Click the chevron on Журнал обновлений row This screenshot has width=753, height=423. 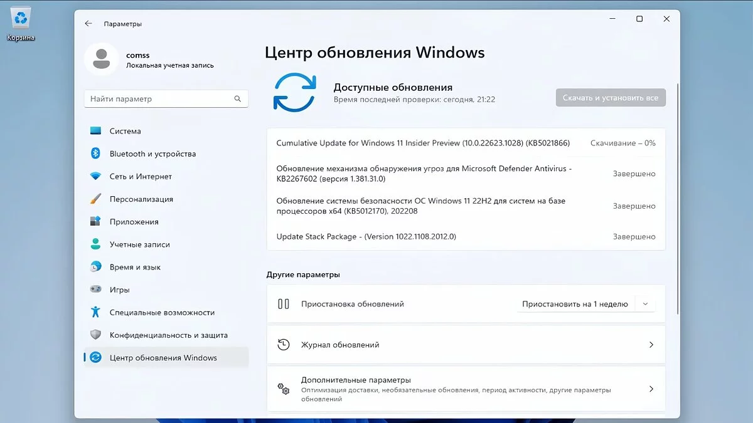(x=651, y=345)
